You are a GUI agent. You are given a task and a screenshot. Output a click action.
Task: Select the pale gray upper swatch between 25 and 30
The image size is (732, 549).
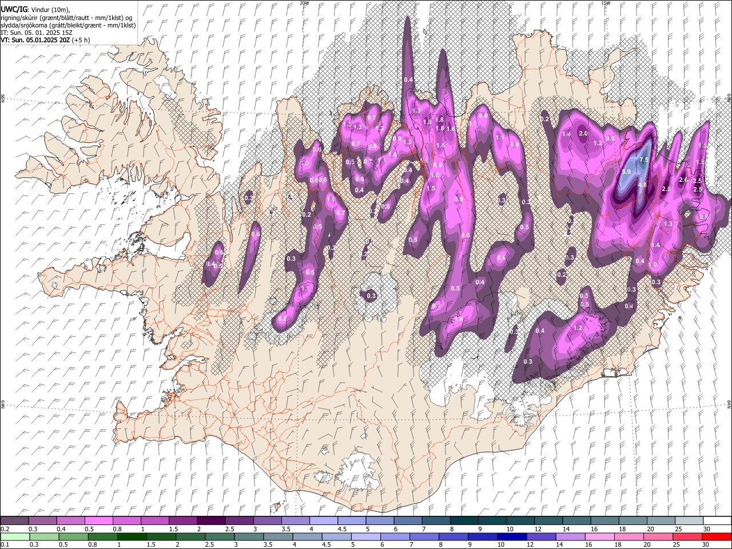689,520
